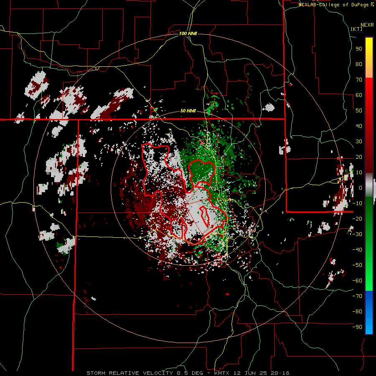Click the "70" value on velocity scale

(x=359, y=80)
